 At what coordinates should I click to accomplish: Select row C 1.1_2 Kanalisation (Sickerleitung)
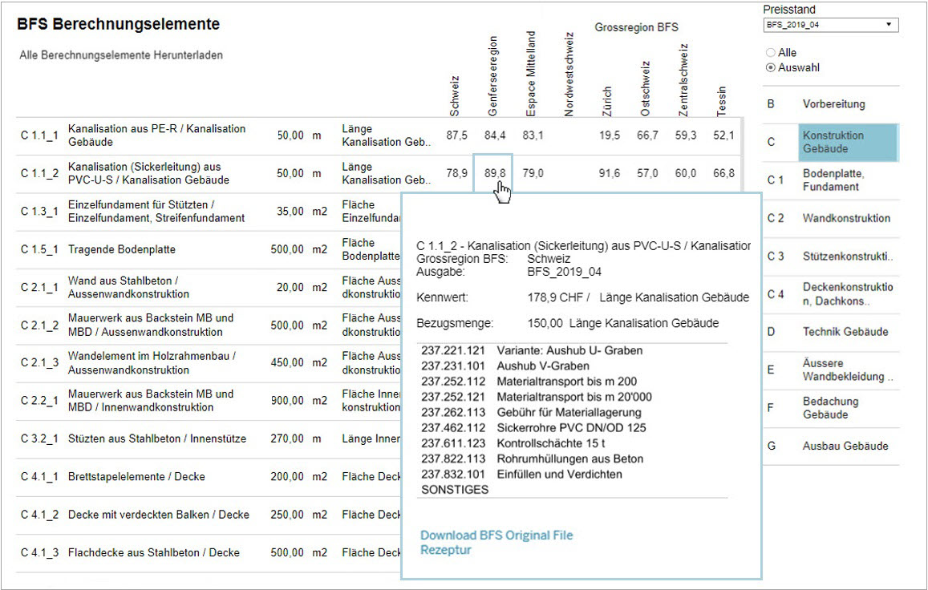click(x=379, y=173)
